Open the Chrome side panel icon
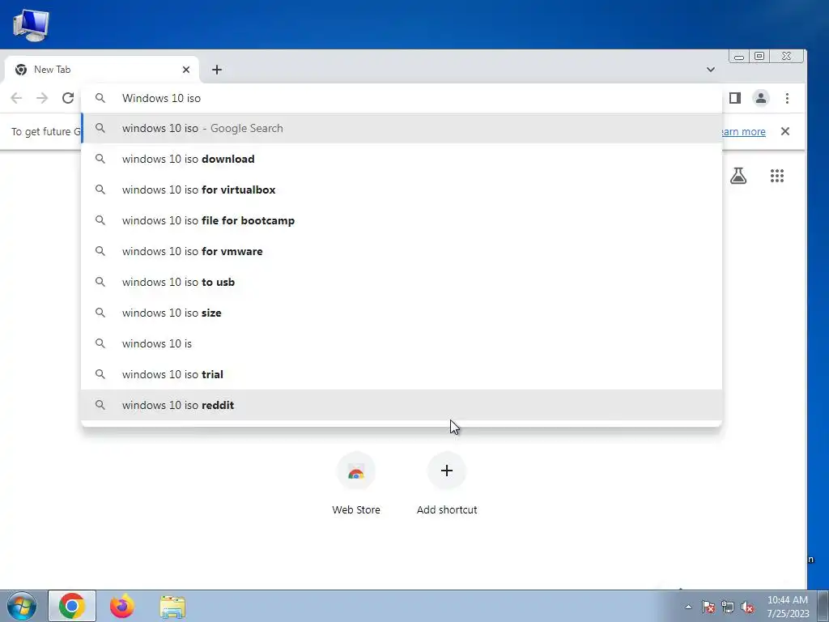The width and height of the screenshot is (829, 622). point(735,98)
